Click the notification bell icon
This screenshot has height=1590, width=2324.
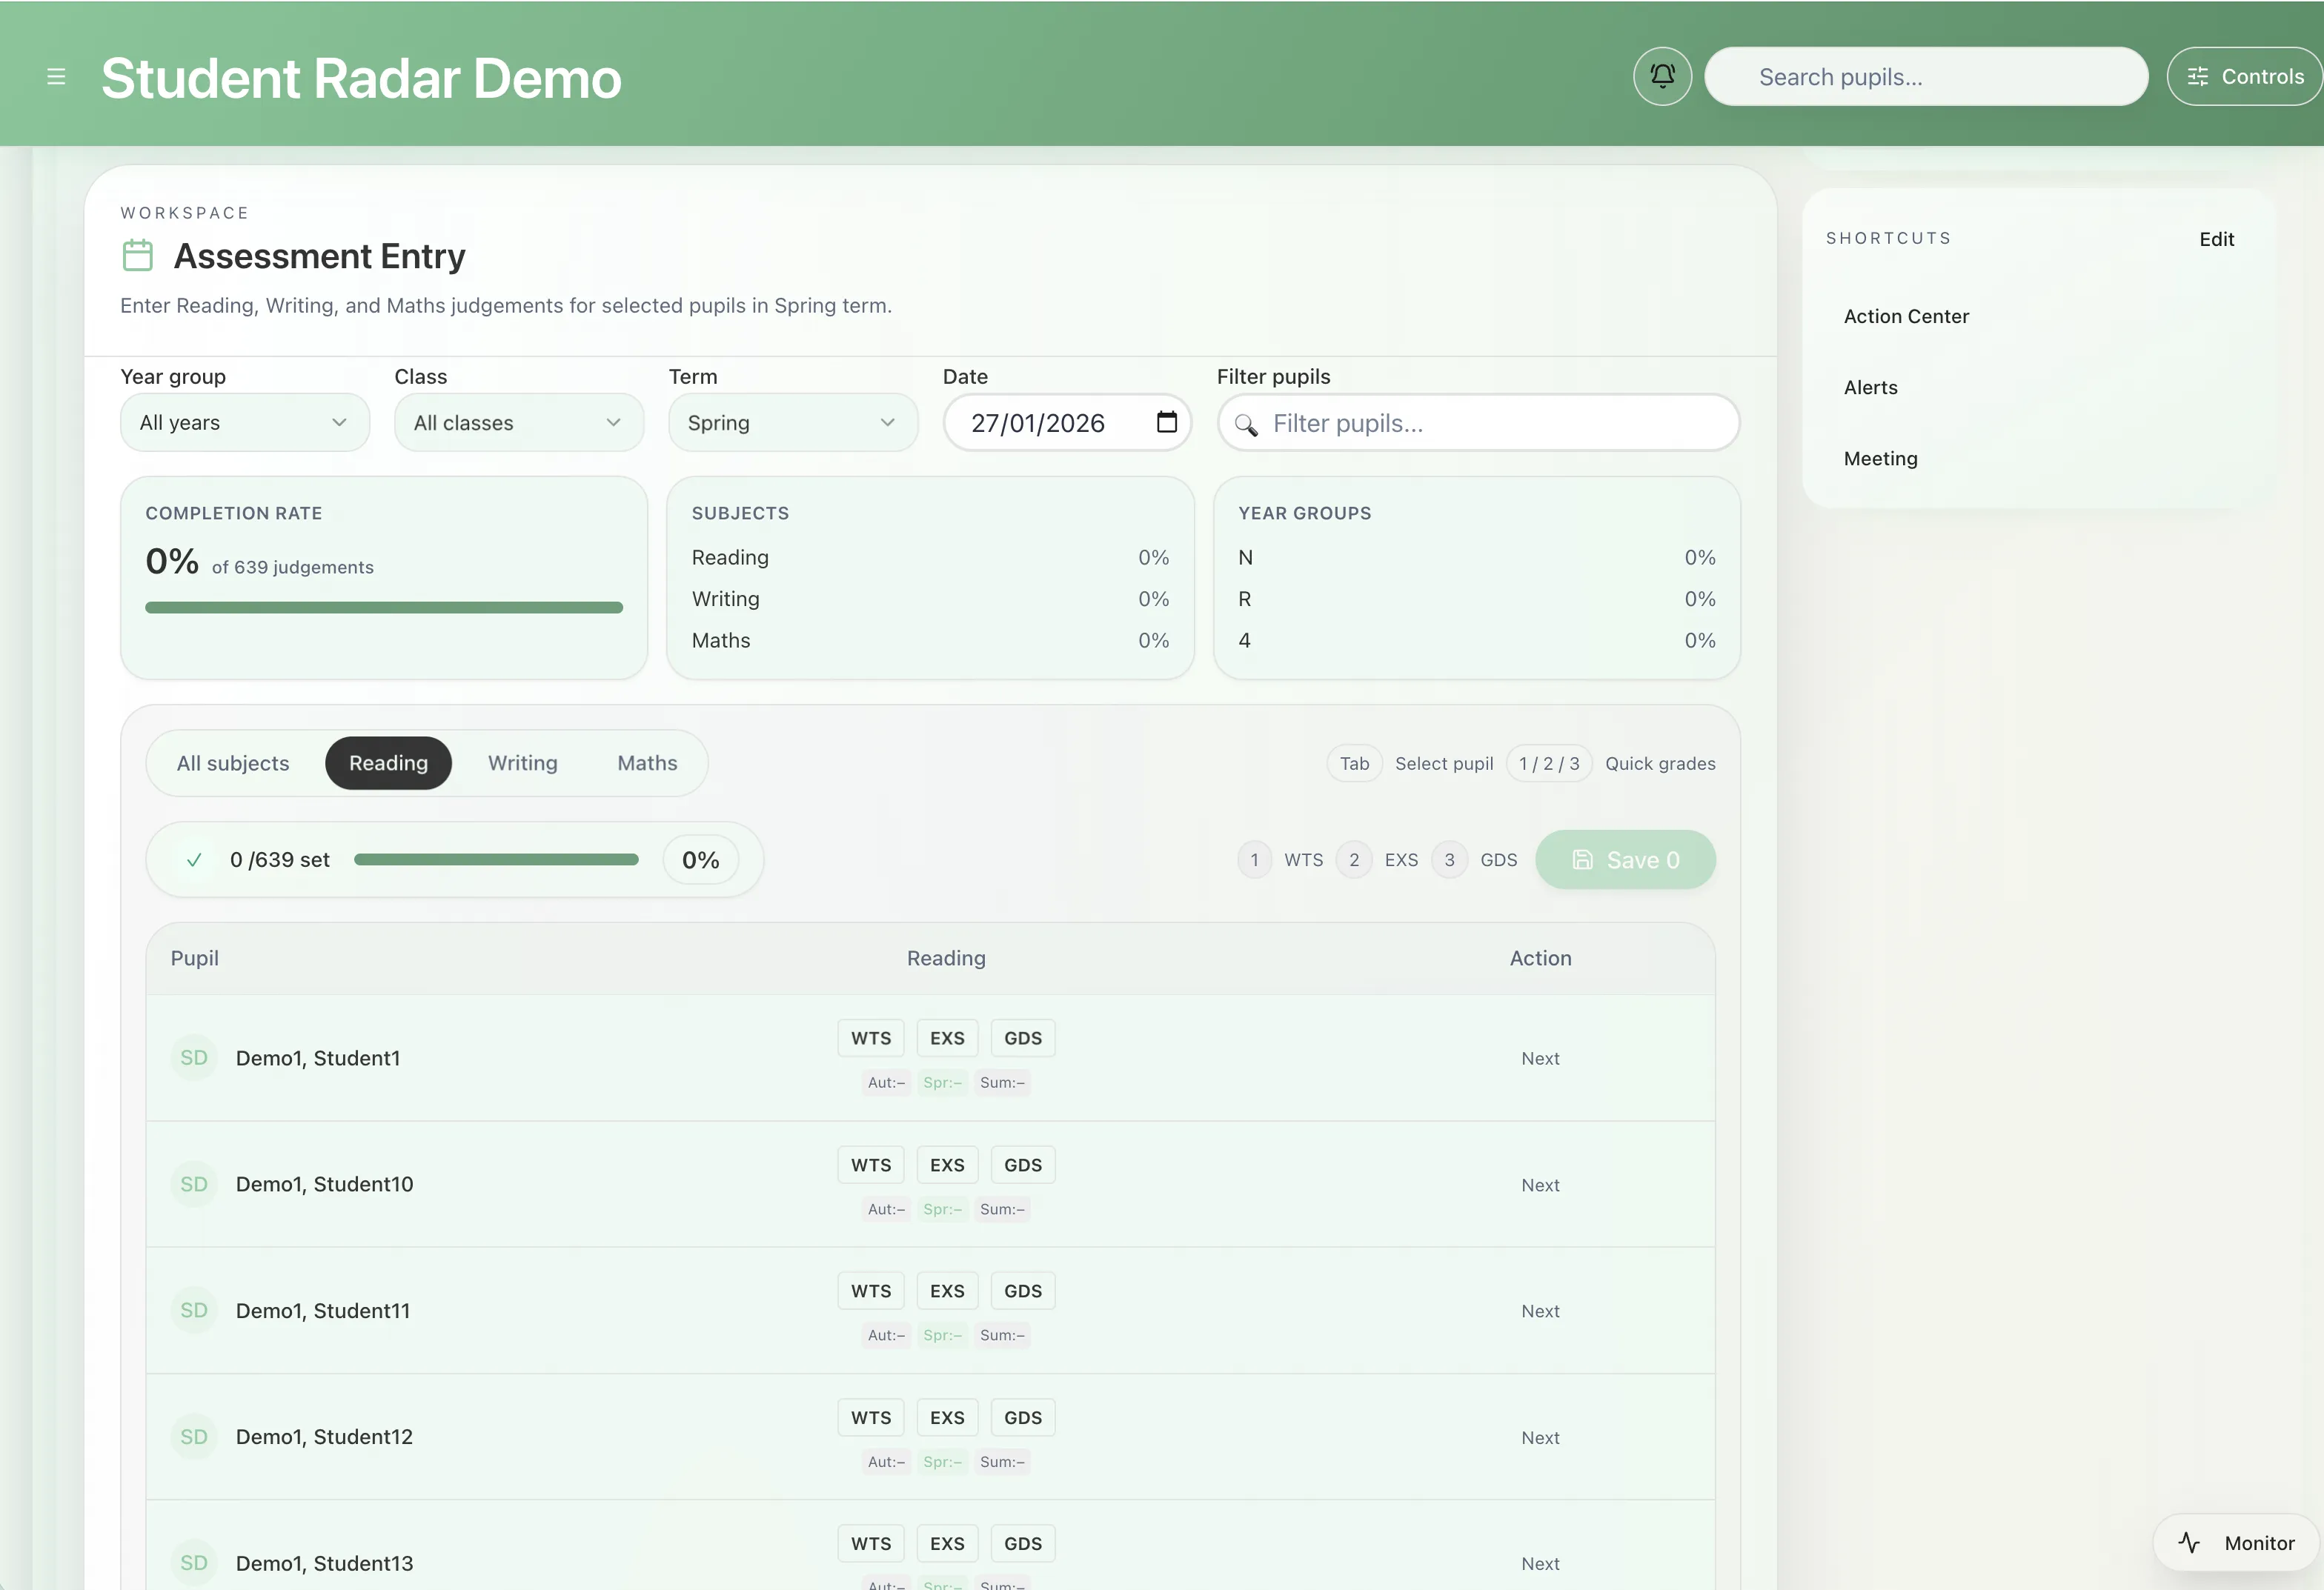point(1661,75)
